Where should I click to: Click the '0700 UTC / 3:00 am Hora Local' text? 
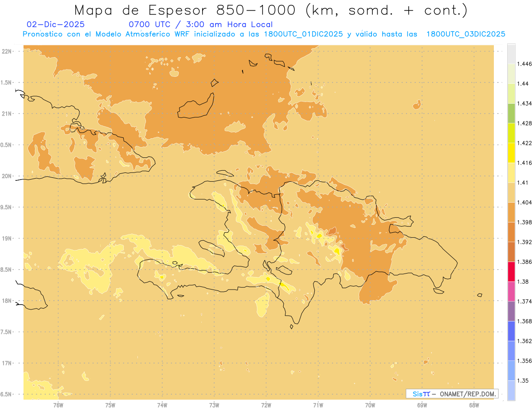[x=200, y=24]
